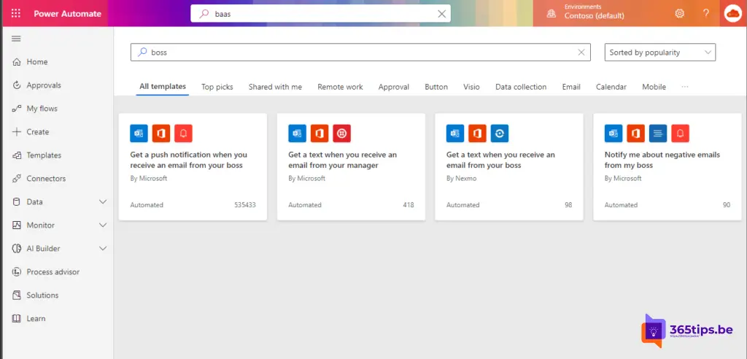Expand the Data menu in sidebar
Screen dimensions: 747x359
[103, 202]
